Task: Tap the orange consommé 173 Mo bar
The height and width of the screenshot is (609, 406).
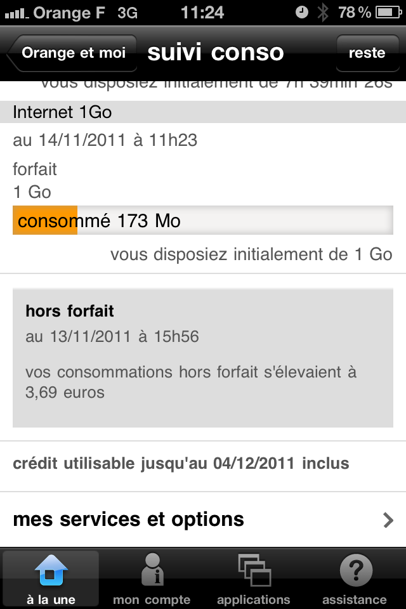Action: coord(45,221)
